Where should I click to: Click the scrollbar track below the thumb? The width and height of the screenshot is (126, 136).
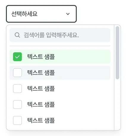pos(117,105)
